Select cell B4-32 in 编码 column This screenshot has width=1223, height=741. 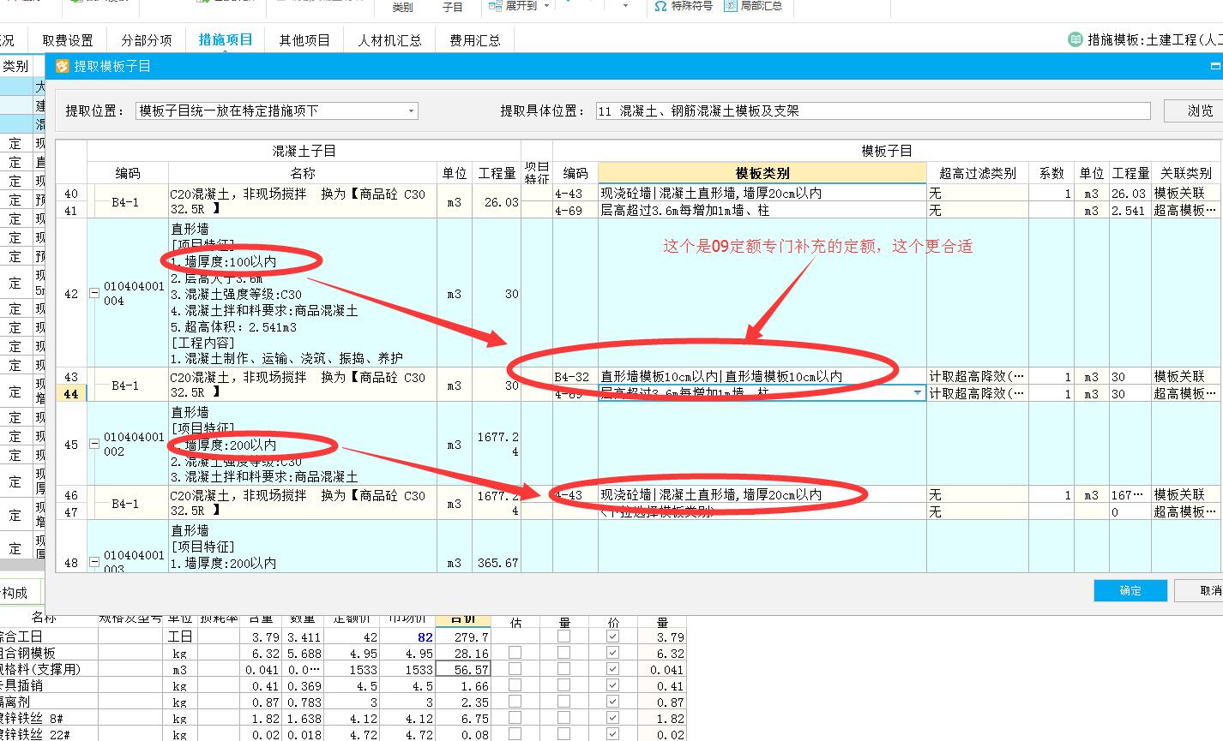[575, 376]
